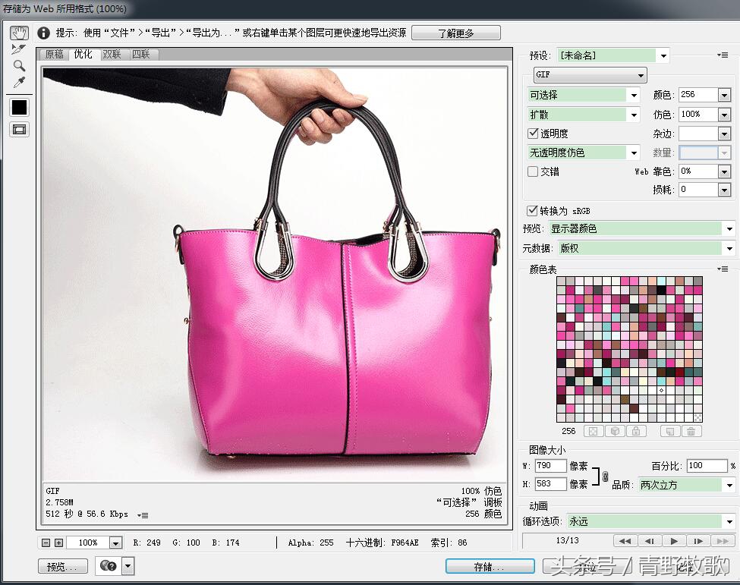The image size is (740, 585).
Task: Click the black eyedropper color swatch in toolbar
Action: (18, 107)
